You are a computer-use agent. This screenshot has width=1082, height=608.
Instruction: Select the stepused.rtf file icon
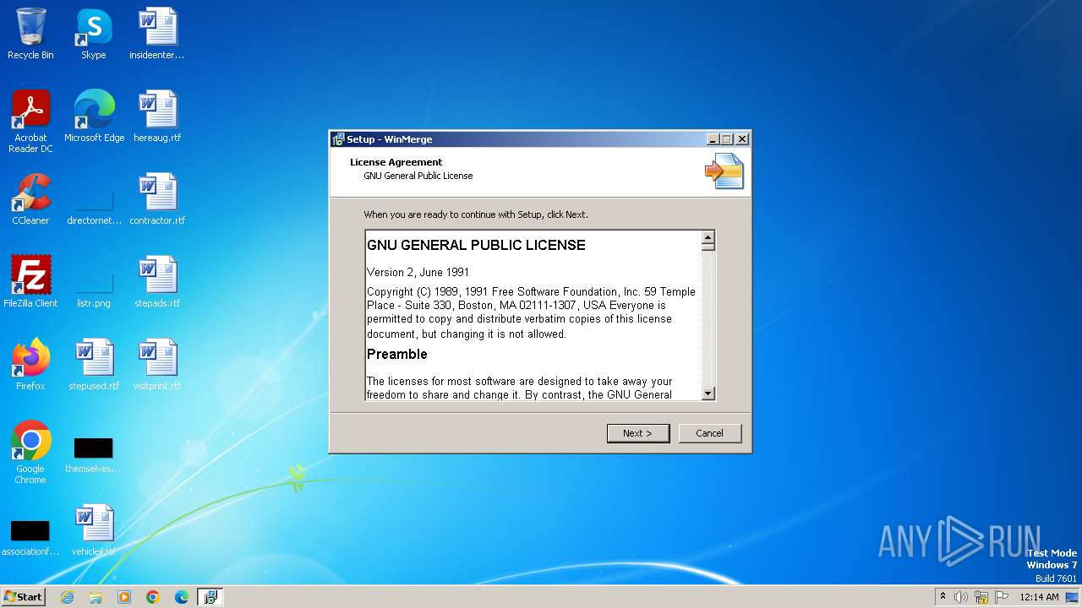pos(94,365)
